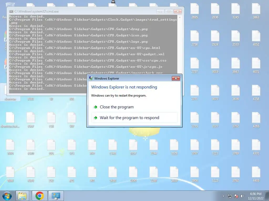Select desktop file 2756

coord(195,38)
